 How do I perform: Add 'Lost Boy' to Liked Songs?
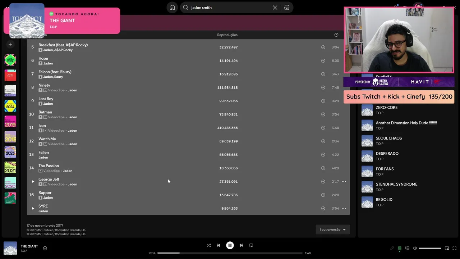click(323, 101)
